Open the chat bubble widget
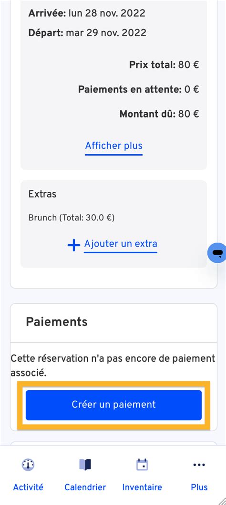 pyautogui.click(x=217, y=253)
